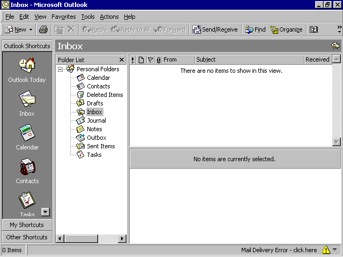Select Inbox folder in Folder List
The width and height of the screenshot is (343, 257).
click(x=94, y=112)
